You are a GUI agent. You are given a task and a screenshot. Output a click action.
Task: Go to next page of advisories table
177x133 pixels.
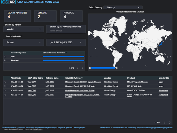170,123
